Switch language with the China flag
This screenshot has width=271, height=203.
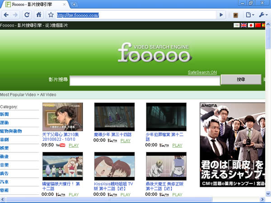258,25
